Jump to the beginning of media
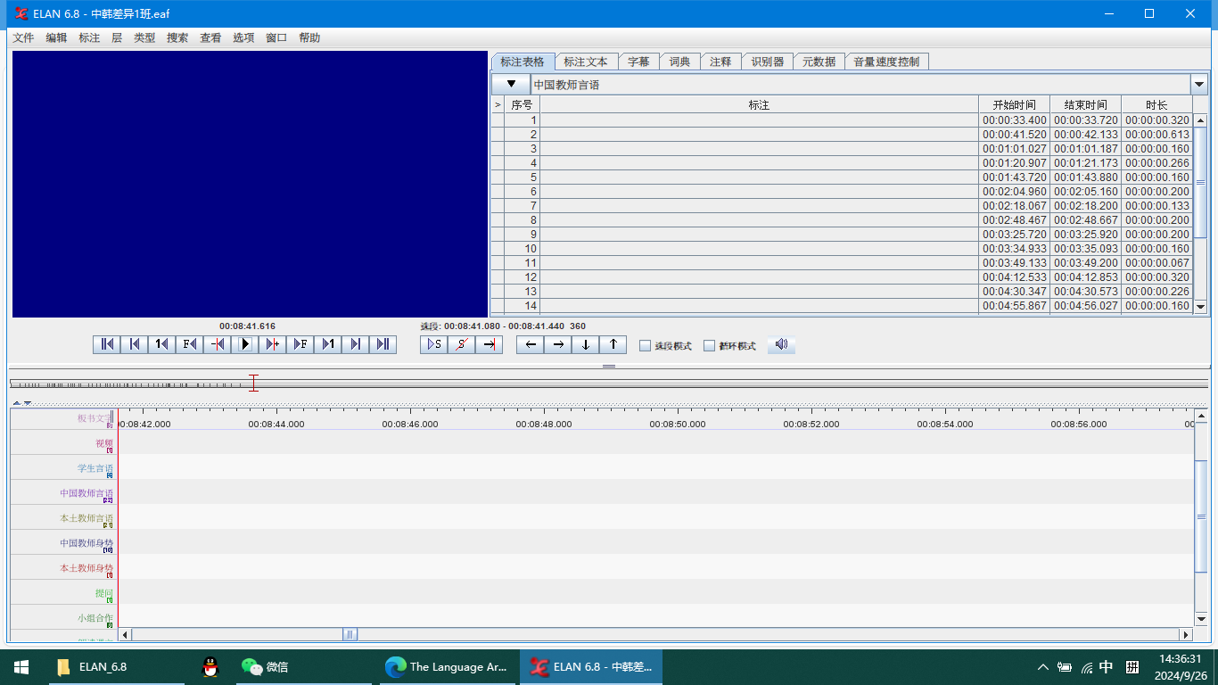Image resolution: width=1218 pixels, height=685 pixels. (x=107, y=344)
